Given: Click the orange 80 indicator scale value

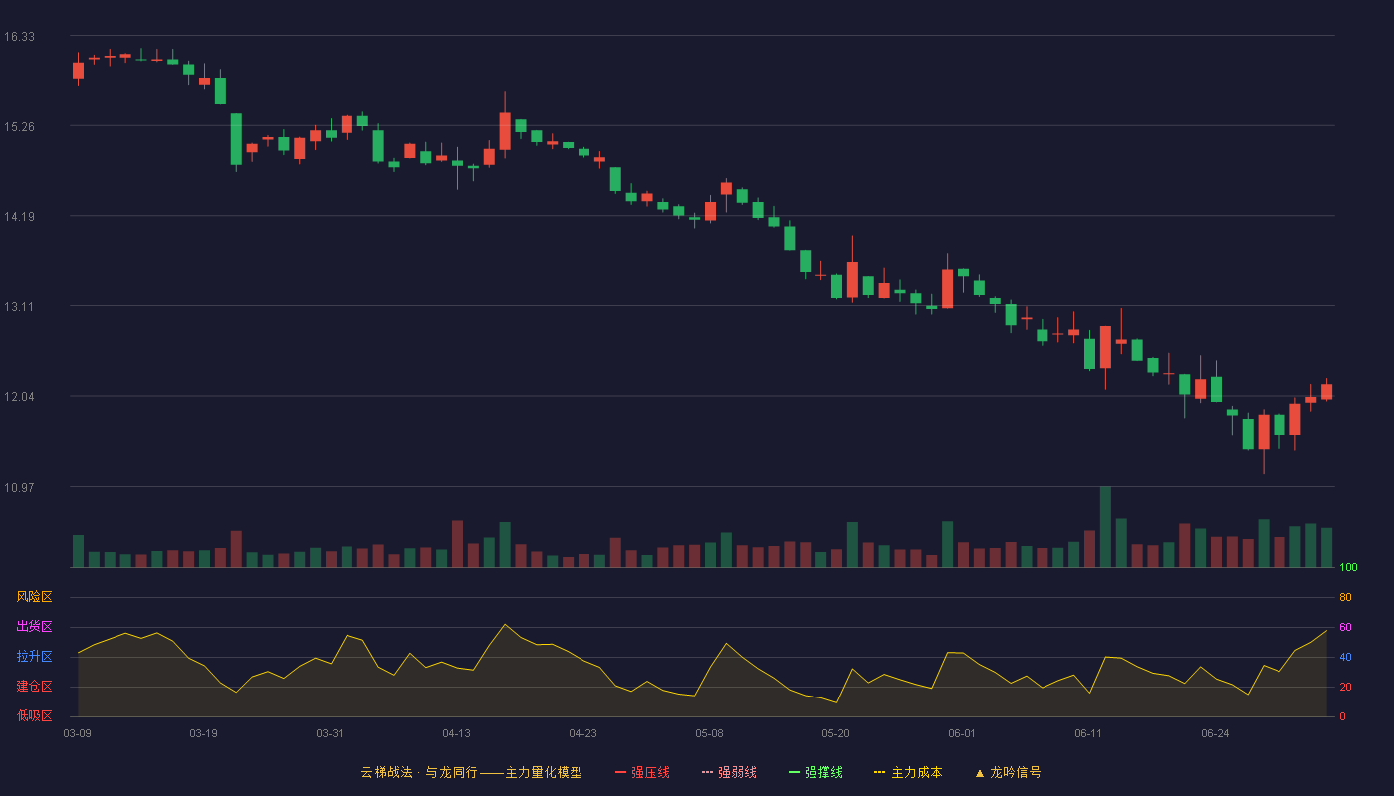Looking at the screenshot, I should tap(1345, 597).
